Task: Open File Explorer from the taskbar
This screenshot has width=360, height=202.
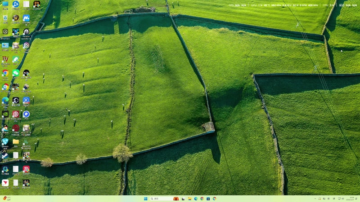Action: [189, 199]
